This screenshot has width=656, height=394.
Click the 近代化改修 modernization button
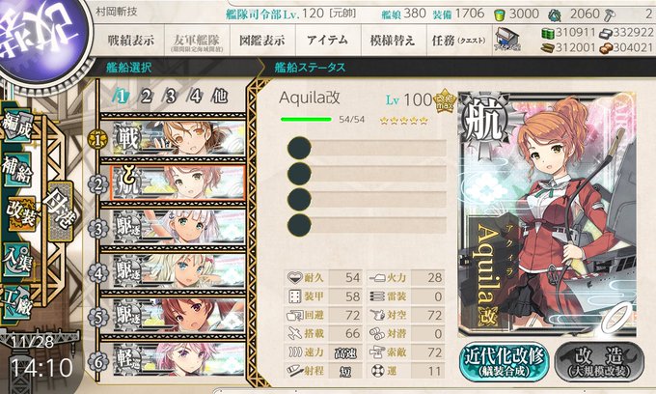click(x=505, y=362)
